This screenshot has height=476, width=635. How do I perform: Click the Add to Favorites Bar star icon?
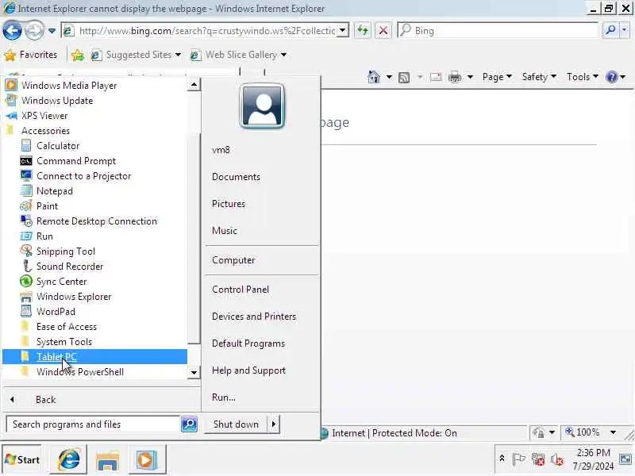77,55
